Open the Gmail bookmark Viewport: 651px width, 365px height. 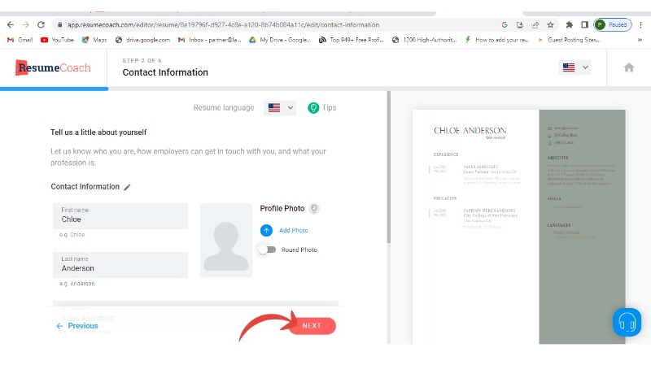[20, 39]
